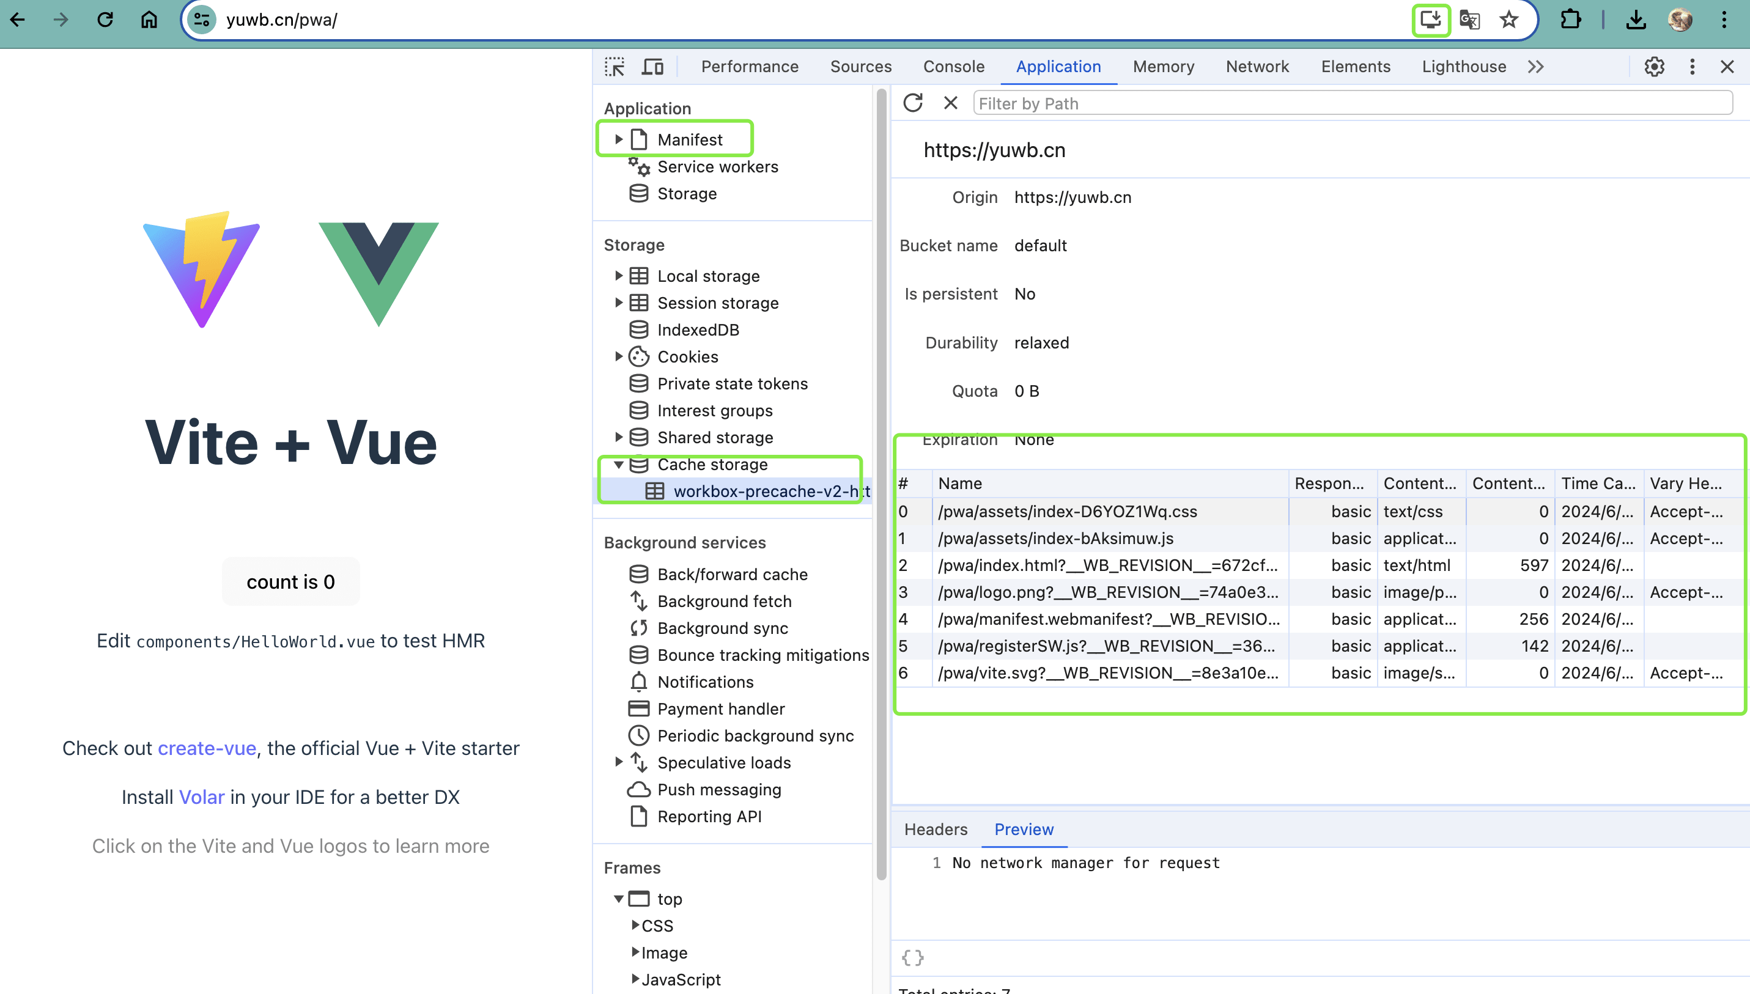This screenshot has height=994, width=1750.
Task: Select Storage under Application
Action: pos(686,193)
